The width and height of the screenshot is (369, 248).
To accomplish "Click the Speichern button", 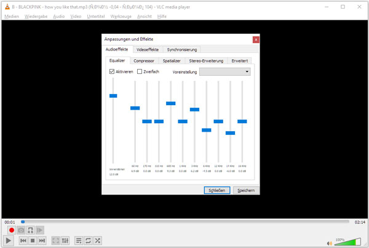I will coord(245,191).
